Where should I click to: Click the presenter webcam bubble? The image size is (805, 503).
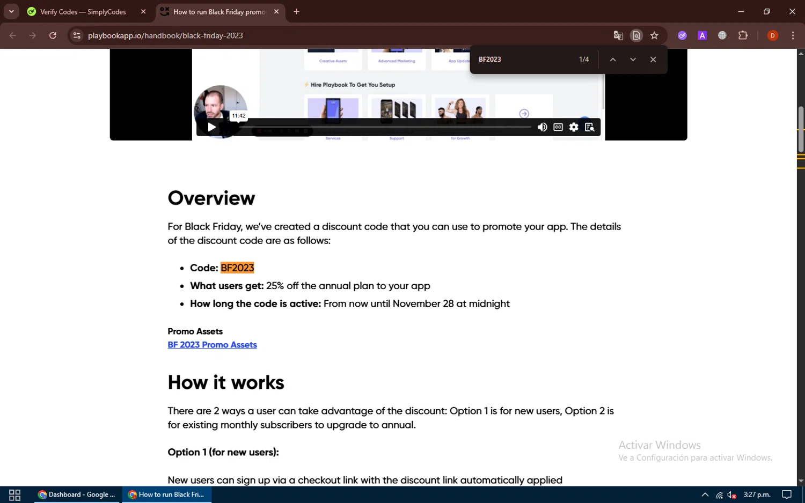click(221, 112)
